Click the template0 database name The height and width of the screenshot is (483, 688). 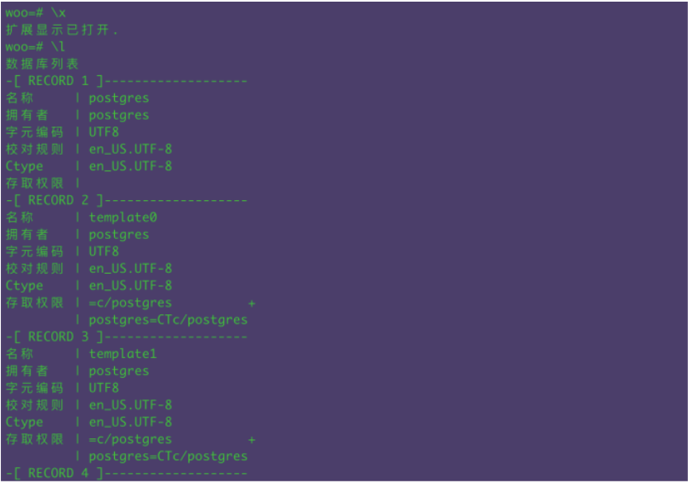click(x=123, y=218)
